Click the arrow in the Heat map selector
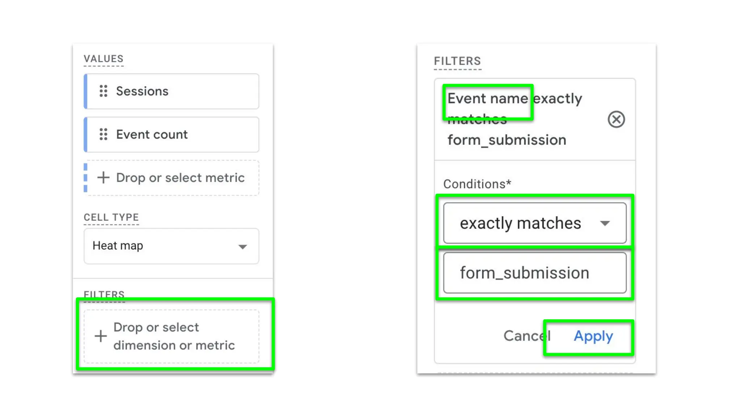The height and width of the screenshot is (417, 741). tap(242, 247)
